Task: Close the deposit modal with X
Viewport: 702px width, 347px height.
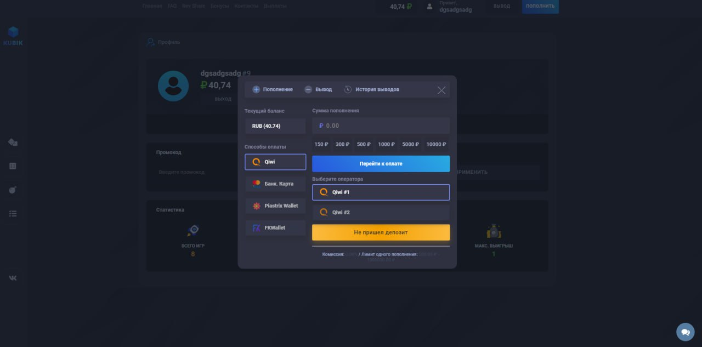Action: [x=441, y=90]
